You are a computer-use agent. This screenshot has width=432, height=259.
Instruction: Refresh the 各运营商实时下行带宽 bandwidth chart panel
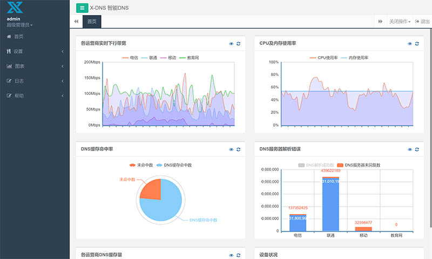coord(238,43)
